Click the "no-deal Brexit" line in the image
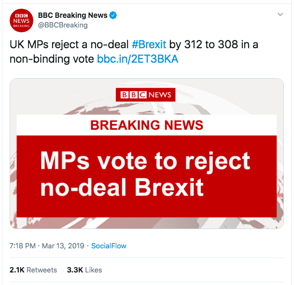 point(122,188)
